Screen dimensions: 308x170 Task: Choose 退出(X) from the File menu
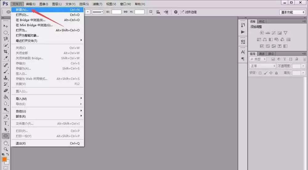tap(47, 143)
